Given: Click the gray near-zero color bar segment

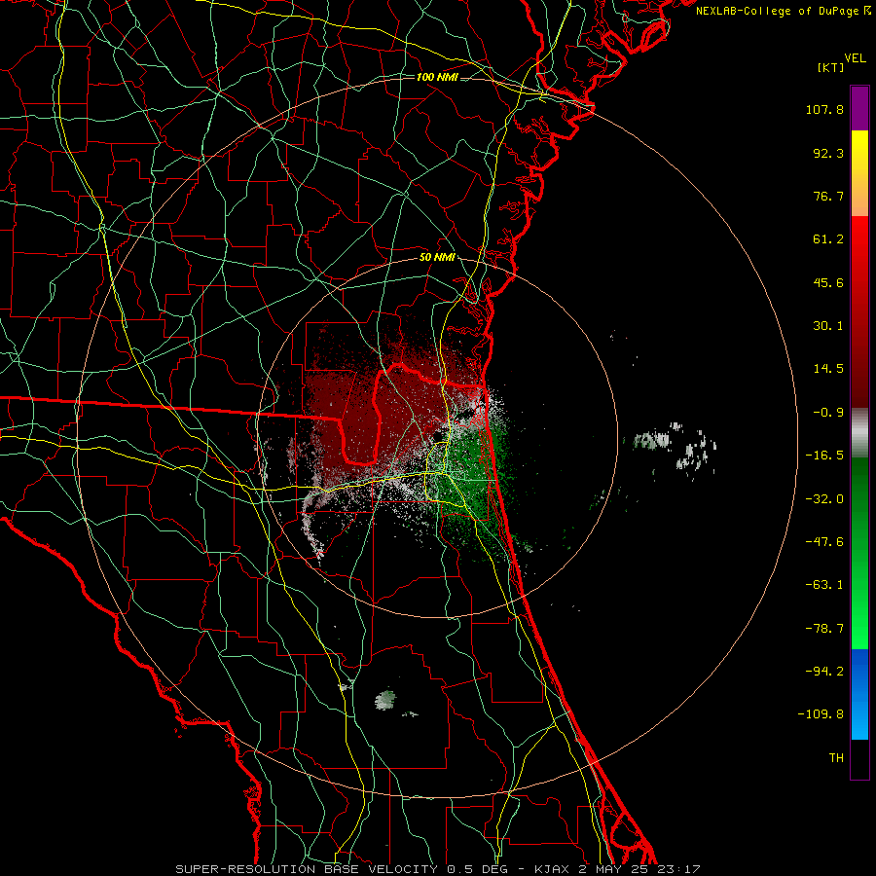Looking at the screenshot, I should [x=859, y=432].
